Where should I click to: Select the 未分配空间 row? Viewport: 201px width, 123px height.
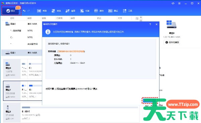(x=21, y=44)
